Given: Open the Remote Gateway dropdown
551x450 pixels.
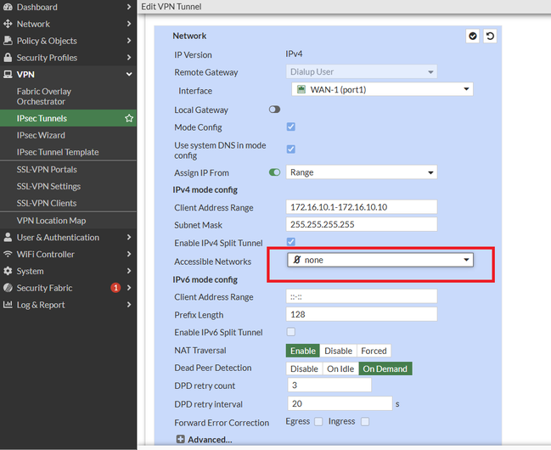Looking at the screenshot, I should (x=362, y=71).
